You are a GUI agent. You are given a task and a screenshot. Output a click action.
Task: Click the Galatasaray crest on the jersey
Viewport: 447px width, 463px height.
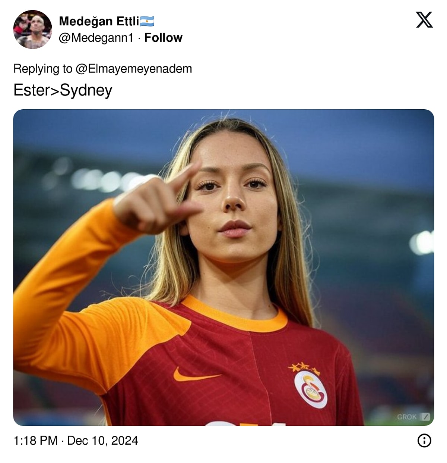[311, 389]
